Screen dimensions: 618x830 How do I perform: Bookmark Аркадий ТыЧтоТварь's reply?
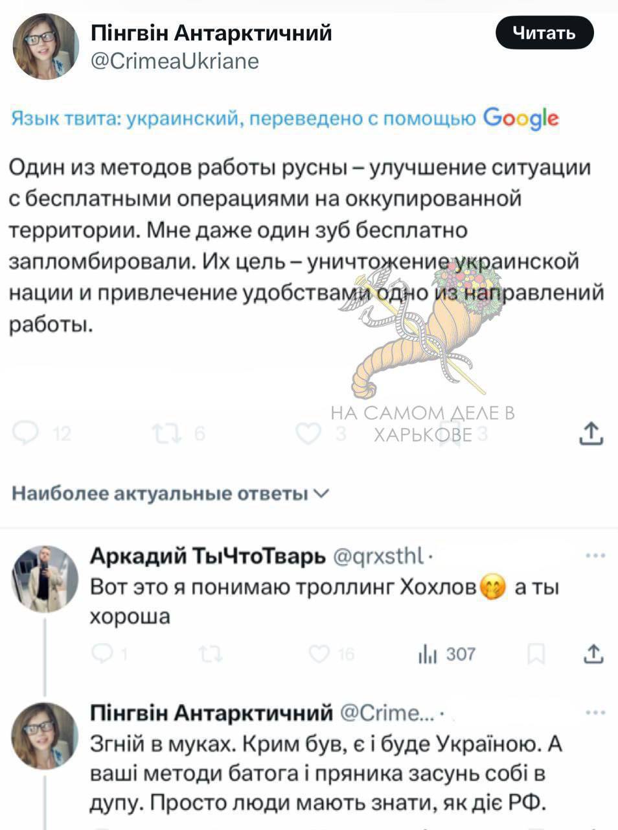pos(536,654)
